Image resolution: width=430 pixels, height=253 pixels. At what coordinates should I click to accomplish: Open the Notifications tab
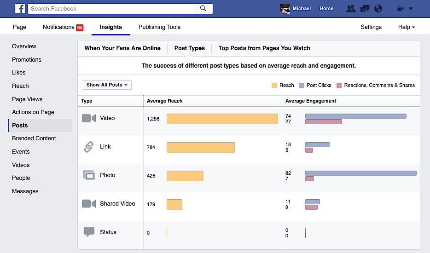click(x=58, y=27)
